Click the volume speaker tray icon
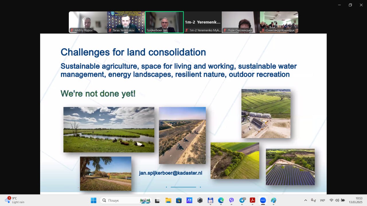The width and height of the screenshot is (367, 206). coord(337,200)
